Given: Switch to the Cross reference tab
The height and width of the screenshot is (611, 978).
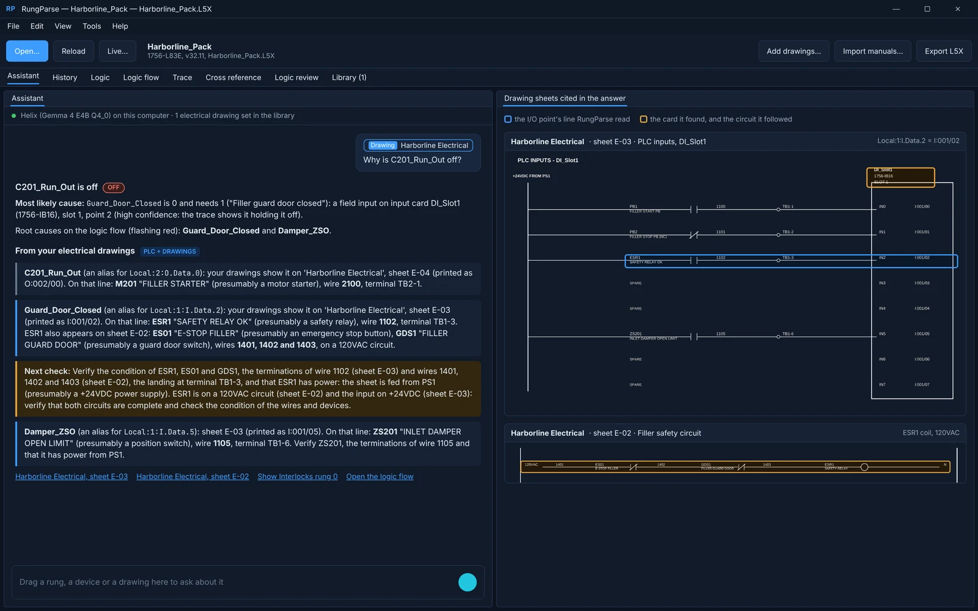Looking at the screenshot, I should click(x=233, y=78).
